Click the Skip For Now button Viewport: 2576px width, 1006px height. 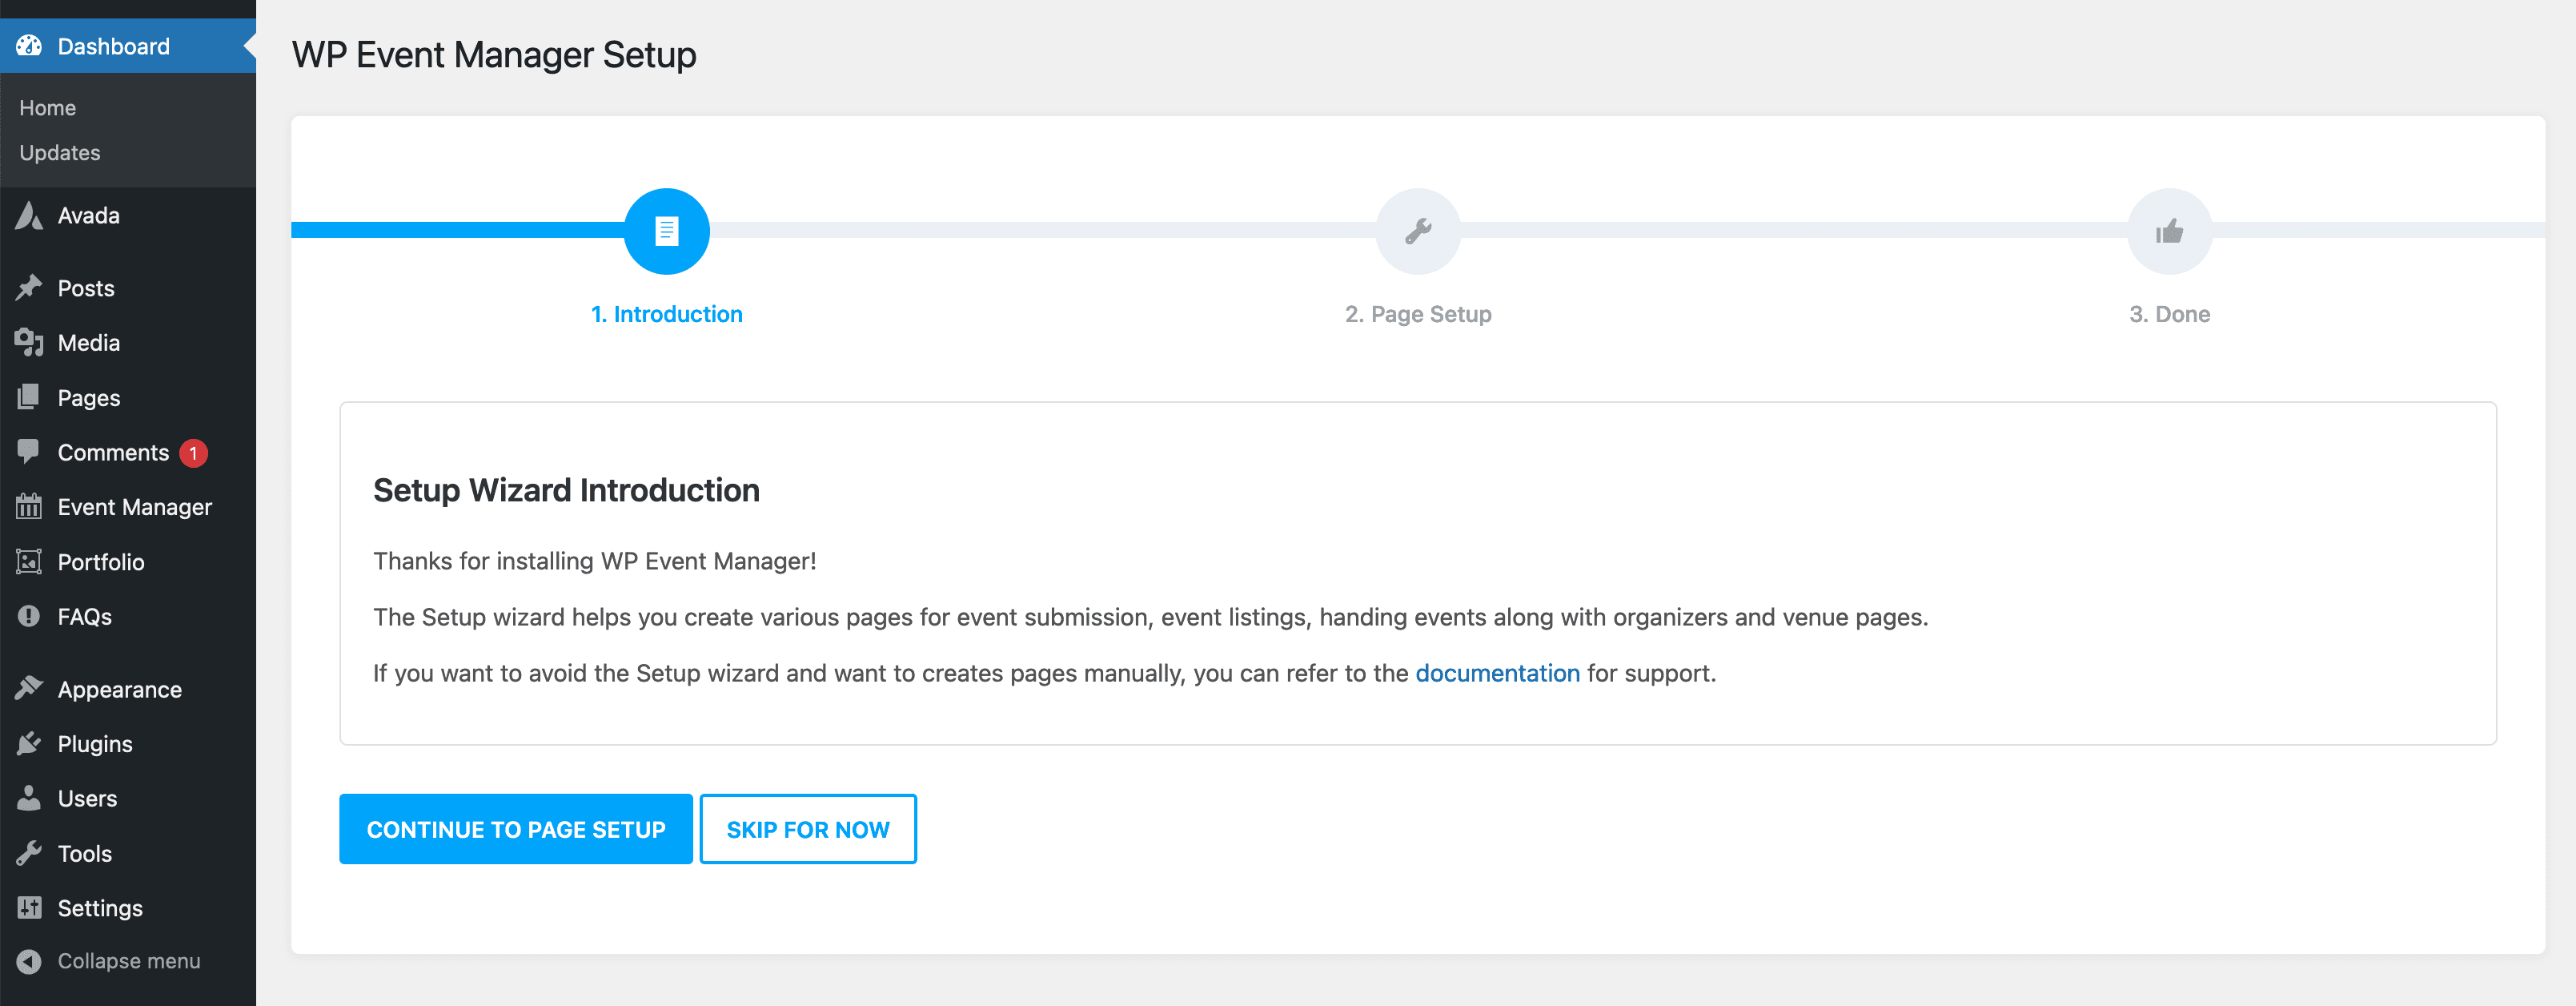coord(808,829)
